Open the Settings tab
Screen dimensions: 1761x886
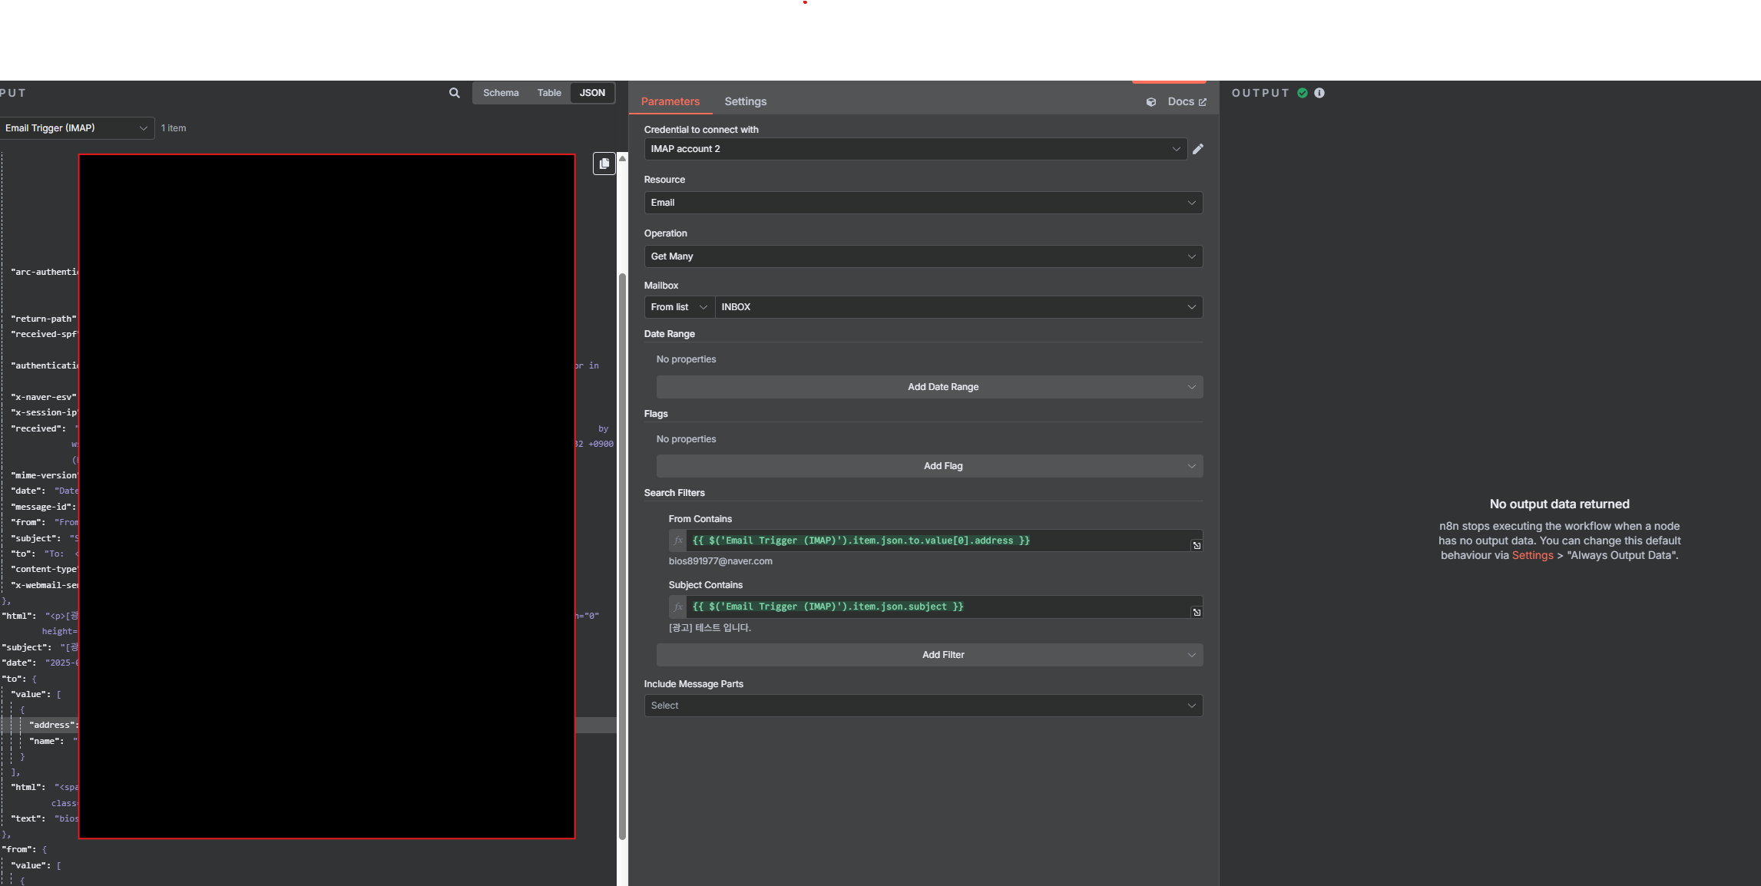pos(745,101)
